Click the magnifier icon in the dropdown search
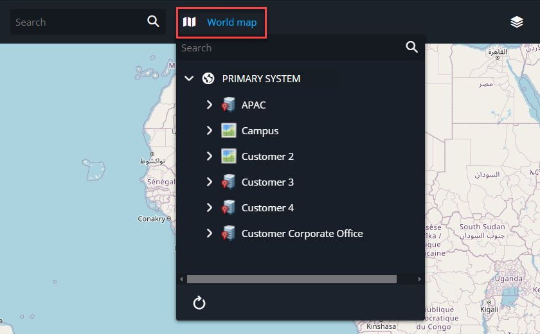The width and height of the screenshot is (540, 334). (412, 48)
